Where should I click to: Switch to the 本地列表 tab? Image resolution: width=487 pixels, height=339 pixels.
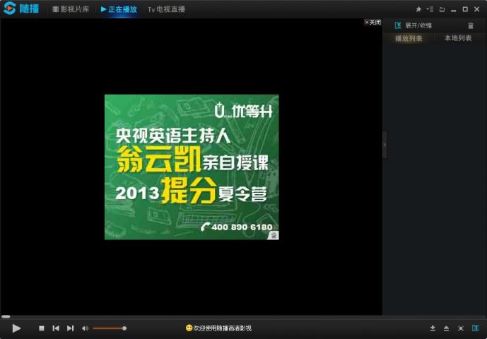[x=457, y=38]
